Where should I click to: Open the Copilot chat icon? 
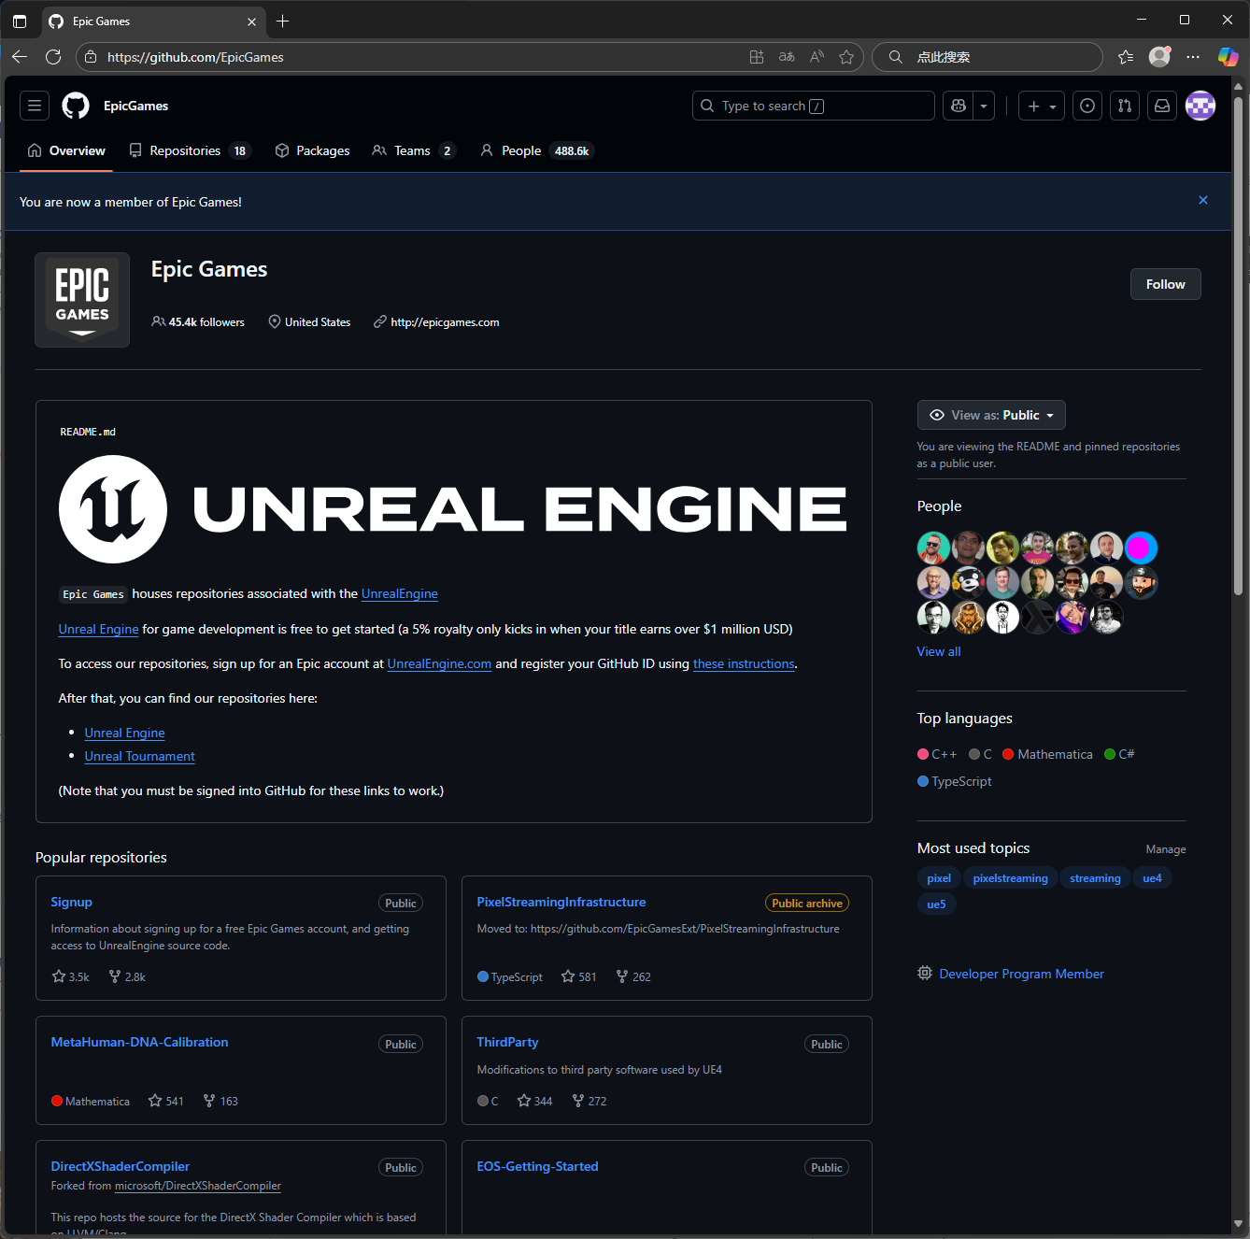coord(958,106)
